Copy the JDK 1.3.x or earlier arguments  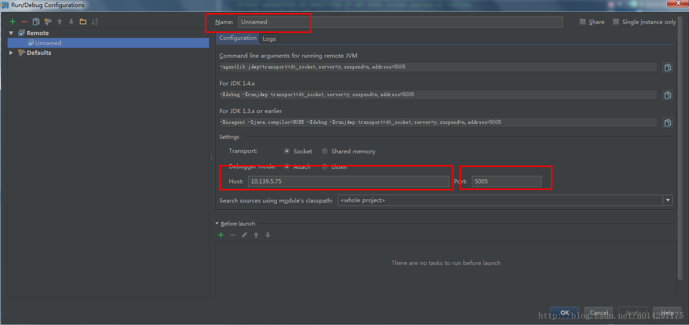667,123
